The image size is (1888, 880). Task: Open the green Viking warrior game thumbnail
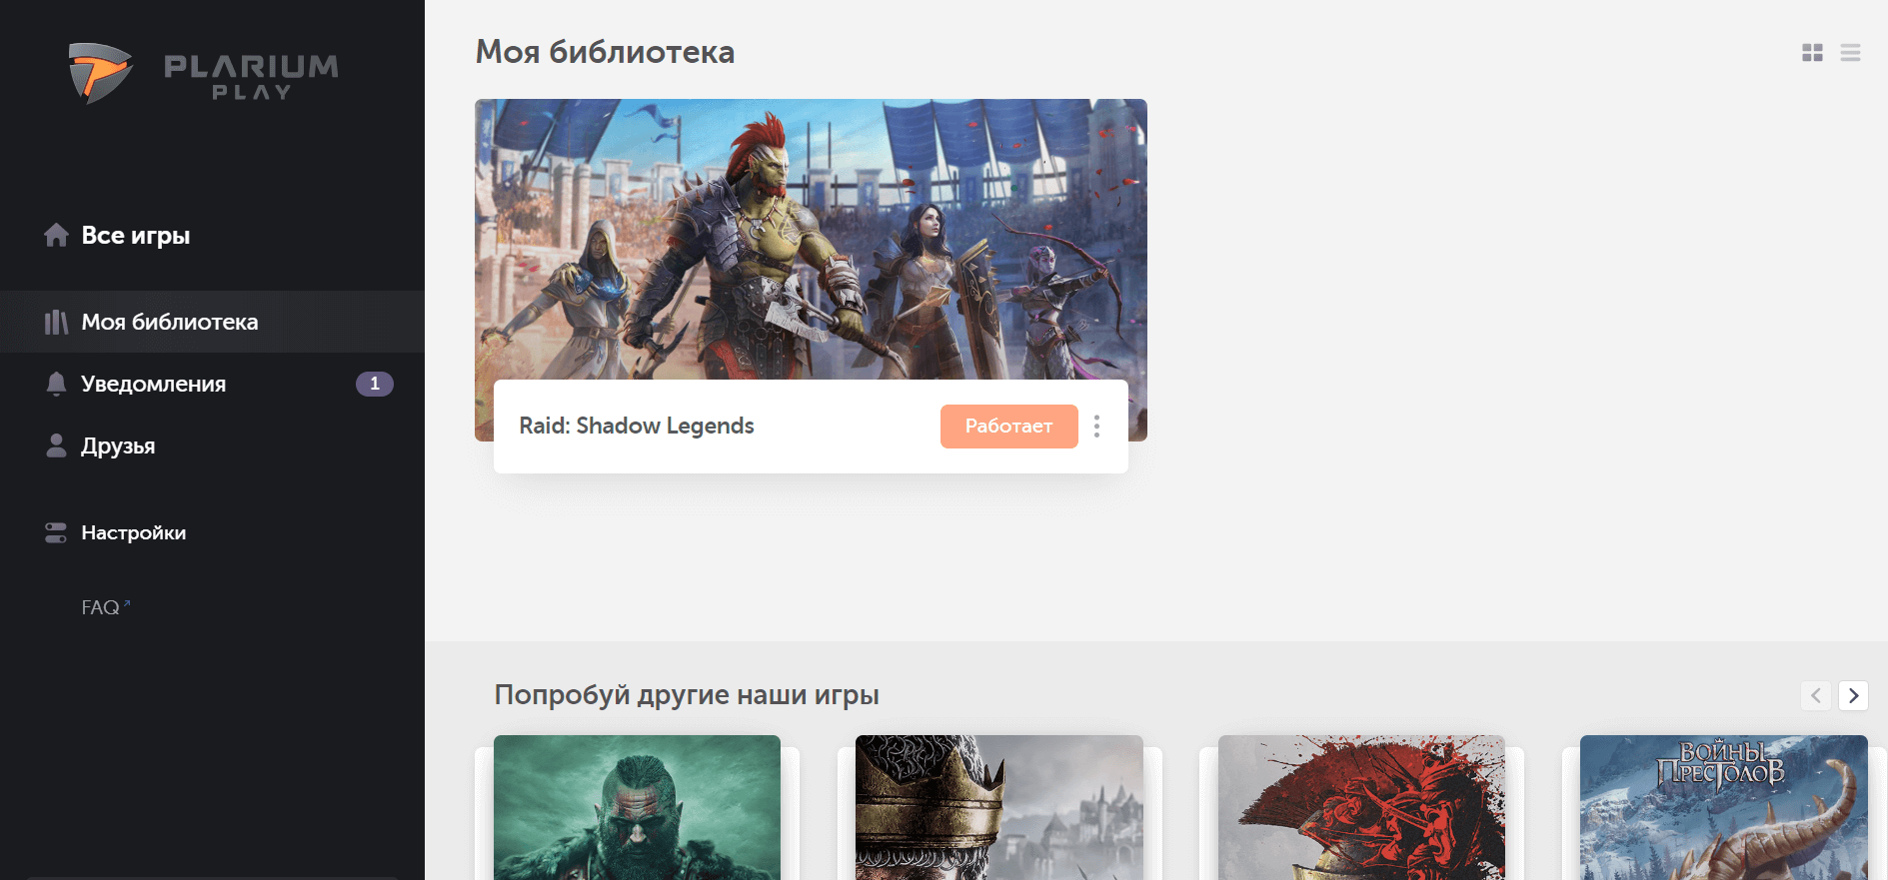[637, 807]
